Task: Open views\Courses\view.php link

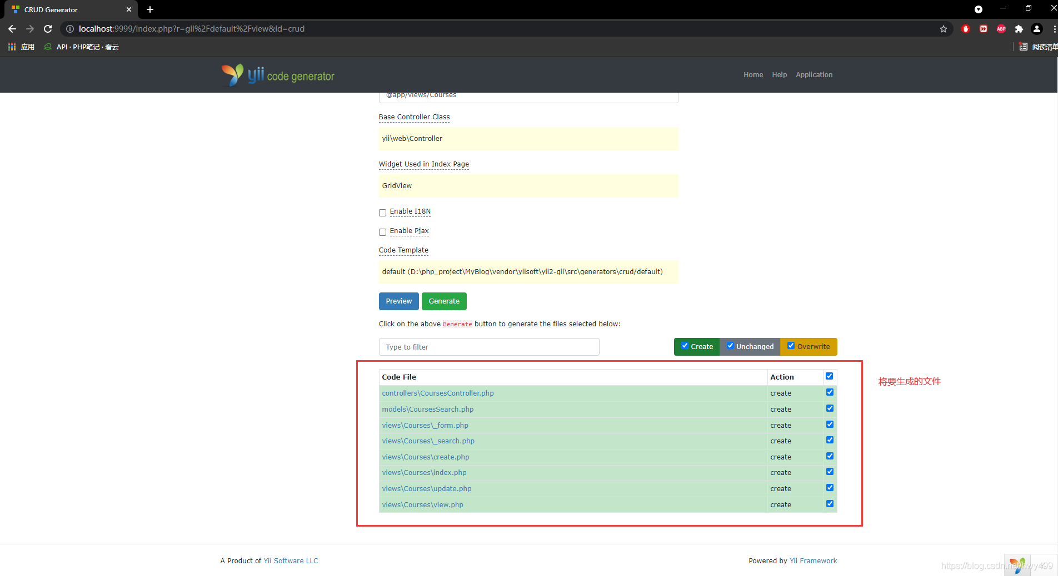Action: pyautogui.click(x=423, y=505)
